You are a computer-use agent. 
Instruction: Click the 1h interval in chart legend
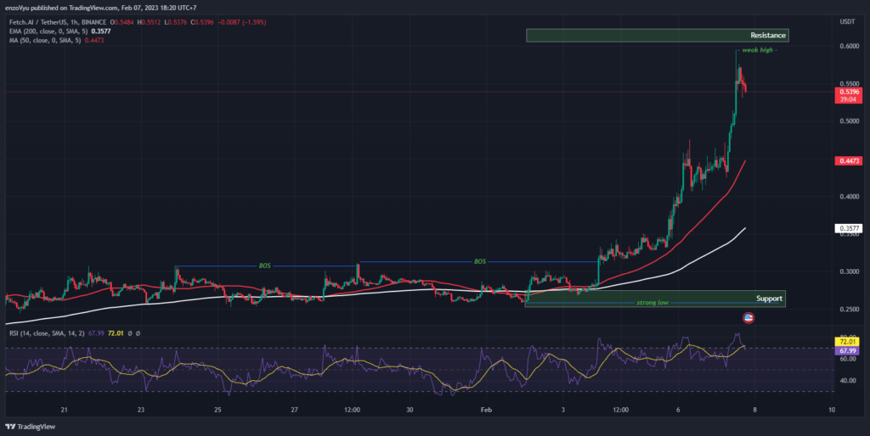point(77,22)
